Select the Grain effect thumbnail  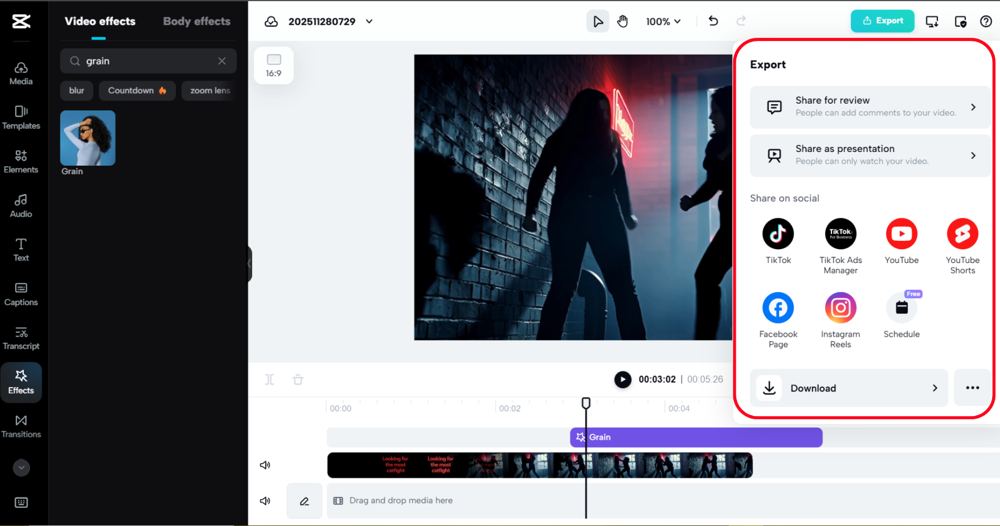point(87,138)
